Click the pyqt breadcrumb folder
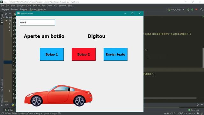Image resolution: width=204 pixels, height=115 pixels. (24, 10)
